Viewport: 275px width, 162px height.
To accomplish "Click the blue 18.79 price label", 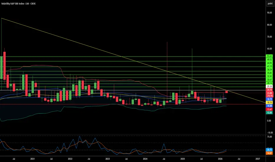I will 269,99.
